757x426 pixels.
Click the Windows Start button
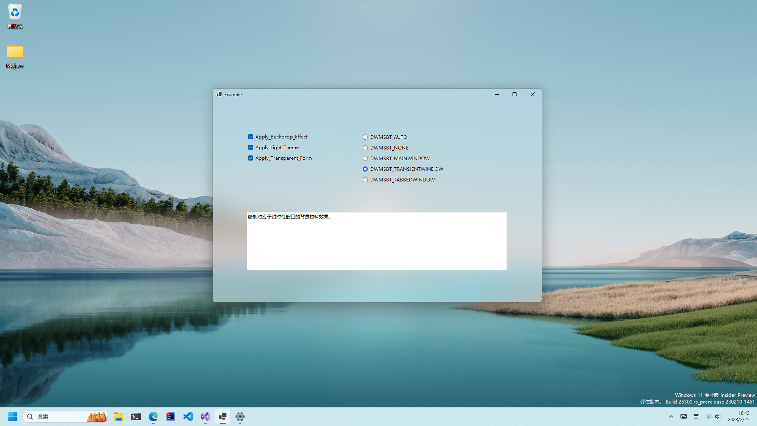tap(13, 417)
